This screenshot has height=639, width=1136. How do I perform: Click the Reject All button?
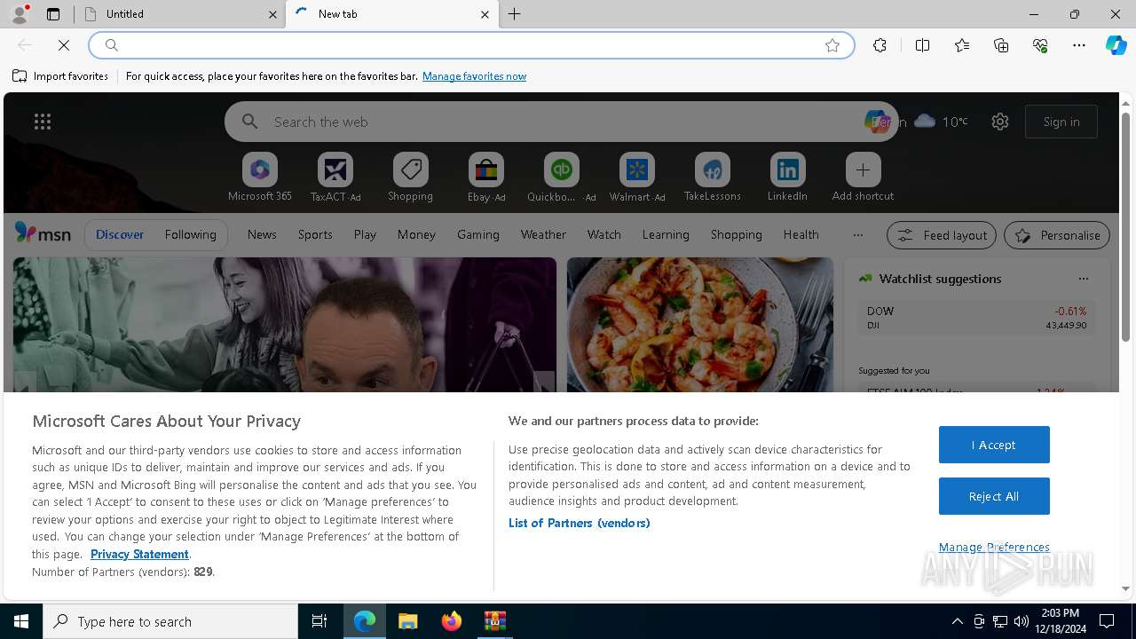(x=994, y=496)
